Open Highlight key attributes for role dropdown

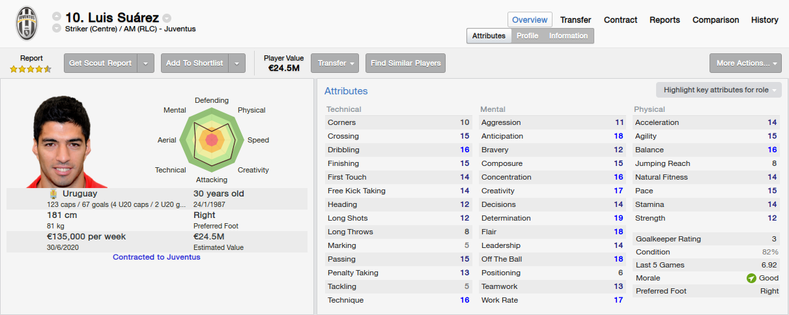click(x=719, y=90)
